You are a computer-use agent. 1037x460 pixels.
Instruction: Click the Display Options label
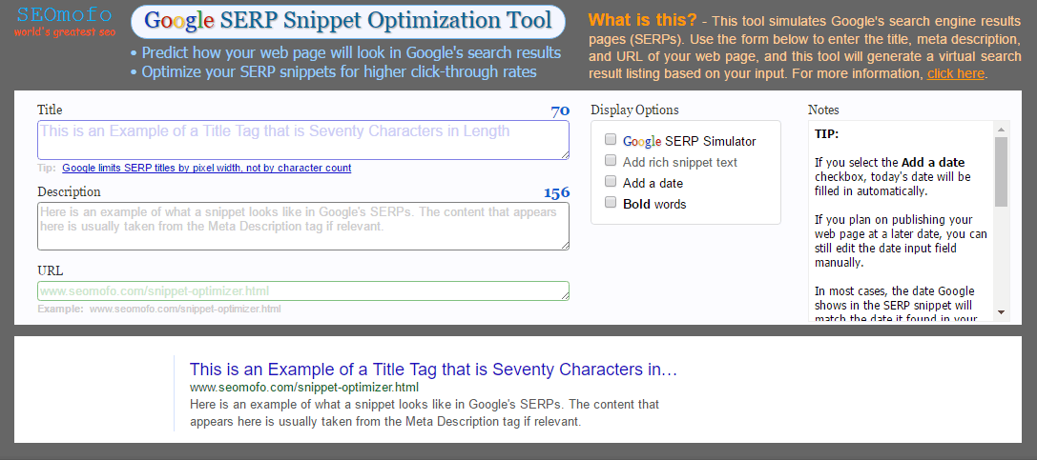(x=634, y=110)
